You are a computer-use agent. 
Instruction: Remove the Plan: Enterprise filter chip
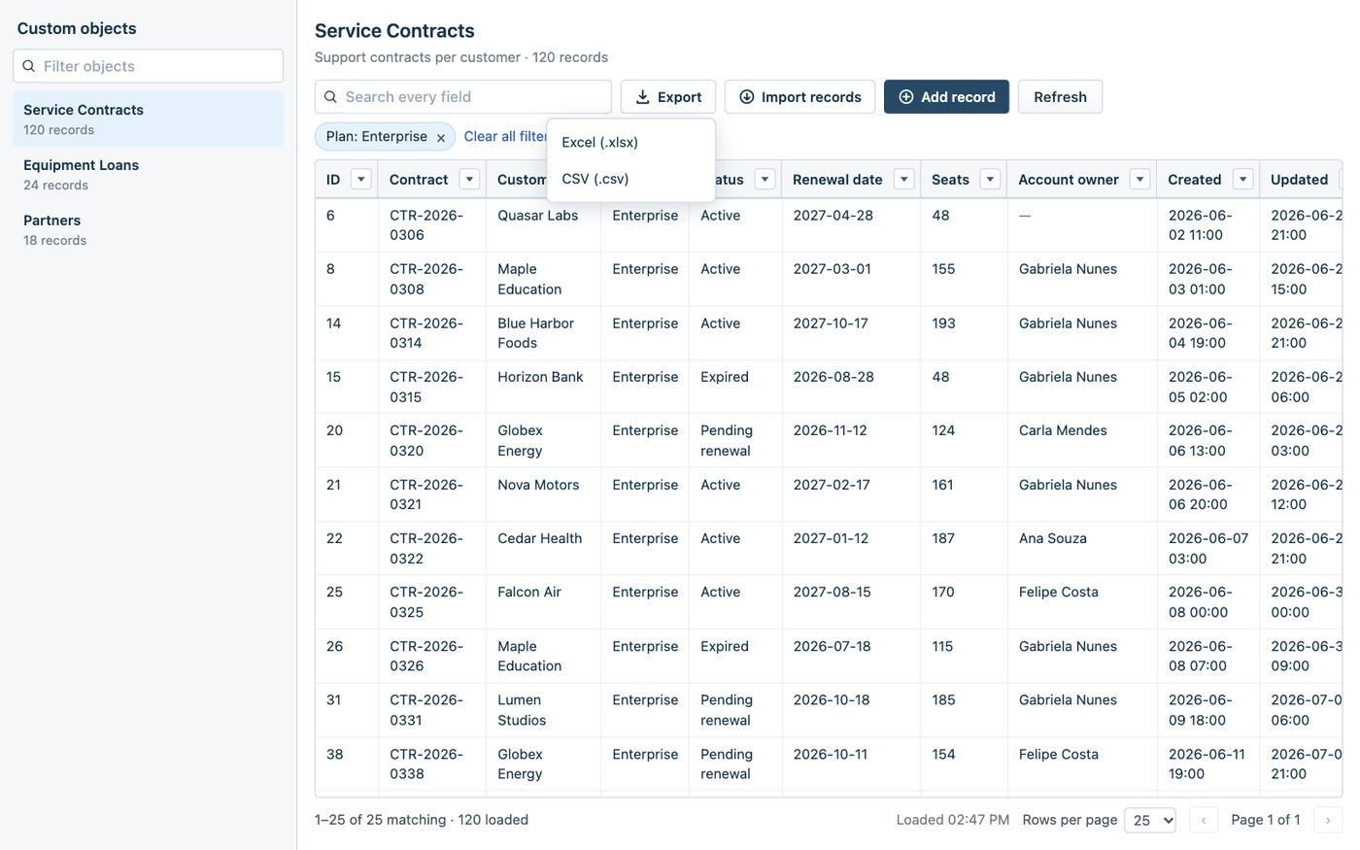pyautogui.click(x=440, y=138)
